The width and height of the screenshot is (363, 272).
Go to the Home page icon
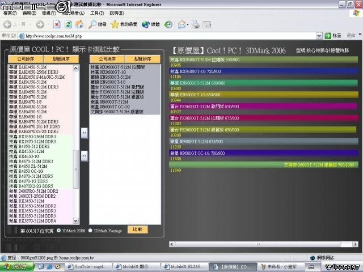click(79, 24)
